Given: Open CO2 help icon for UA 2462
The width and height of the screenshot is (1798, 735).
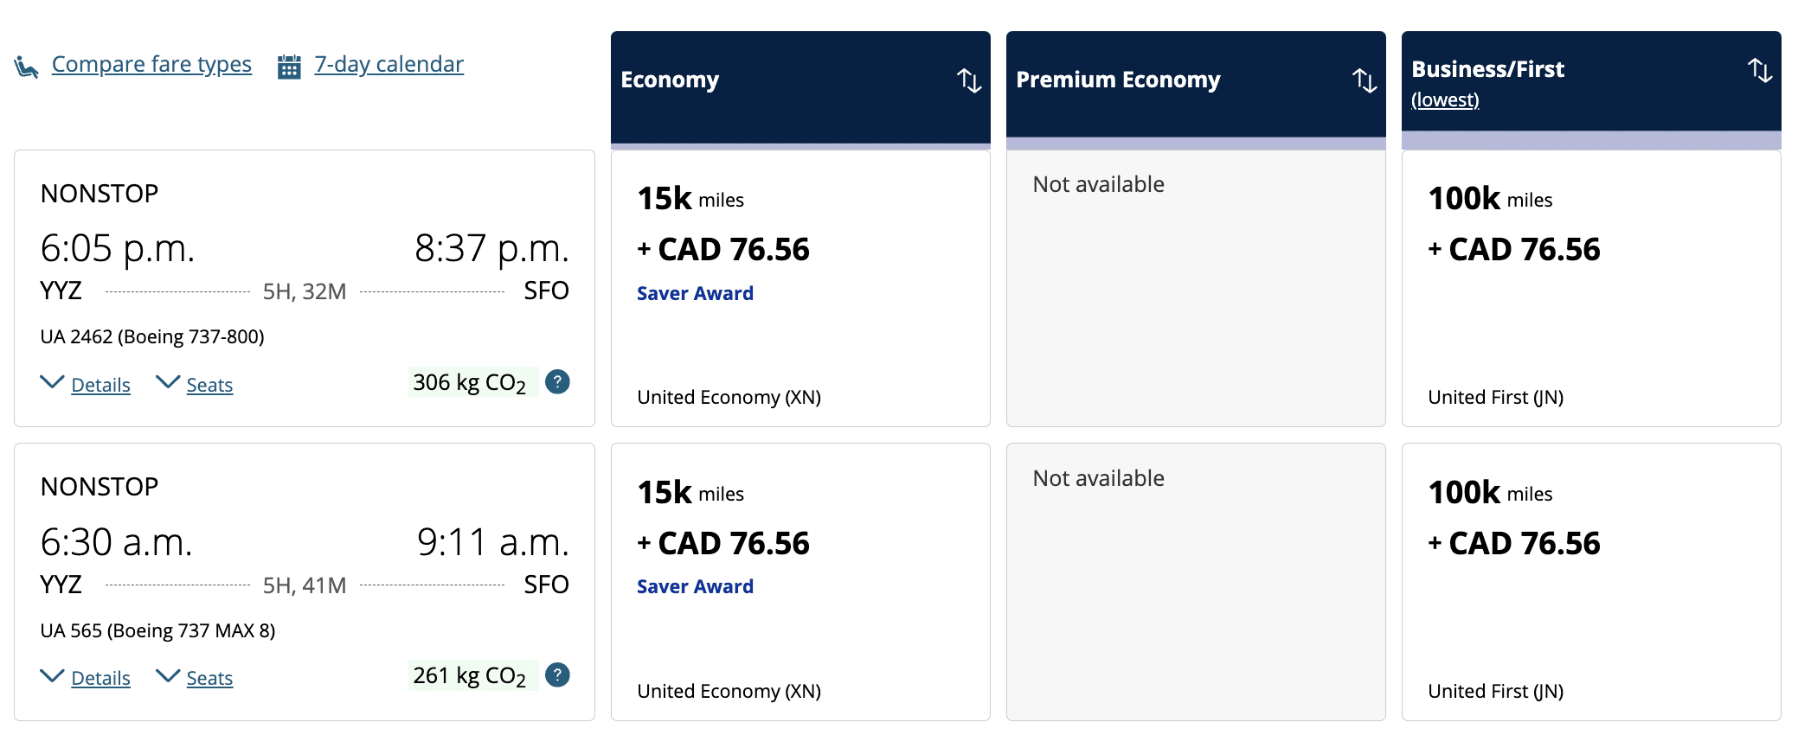Looking at the screenshot, I should [558, 381].
